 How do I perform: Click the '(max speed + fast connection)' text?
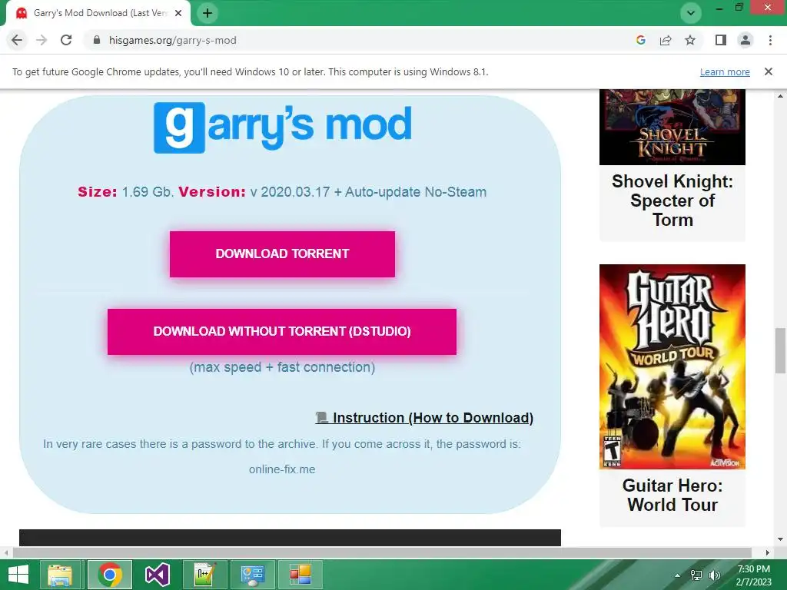(x=282, y=367)
